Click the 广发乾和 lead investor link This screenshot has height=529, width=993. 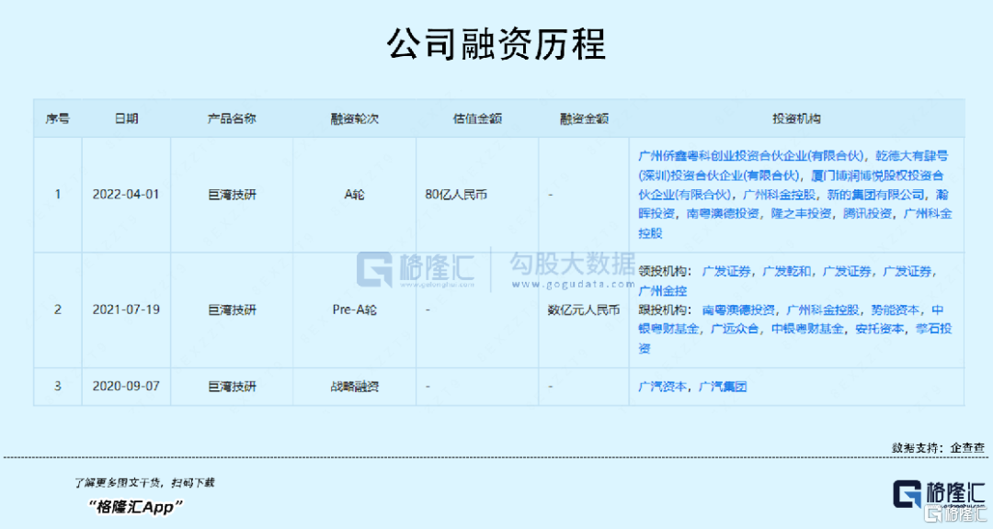tap(786, 272)
